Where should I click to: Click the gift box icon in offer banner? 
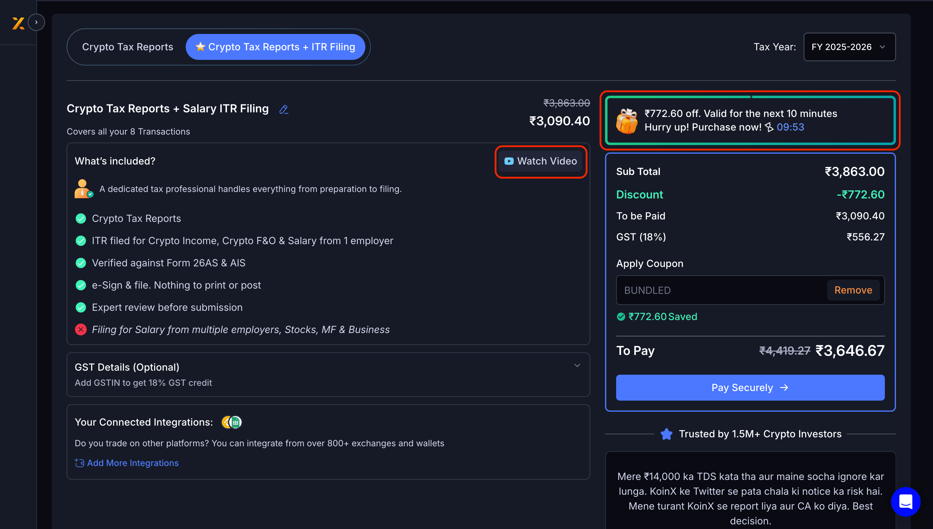[x=627, y=121]
